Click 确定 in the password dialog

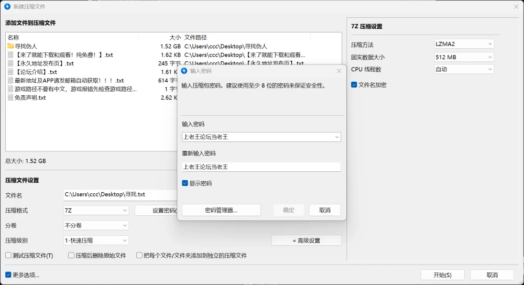pos(288,210)
